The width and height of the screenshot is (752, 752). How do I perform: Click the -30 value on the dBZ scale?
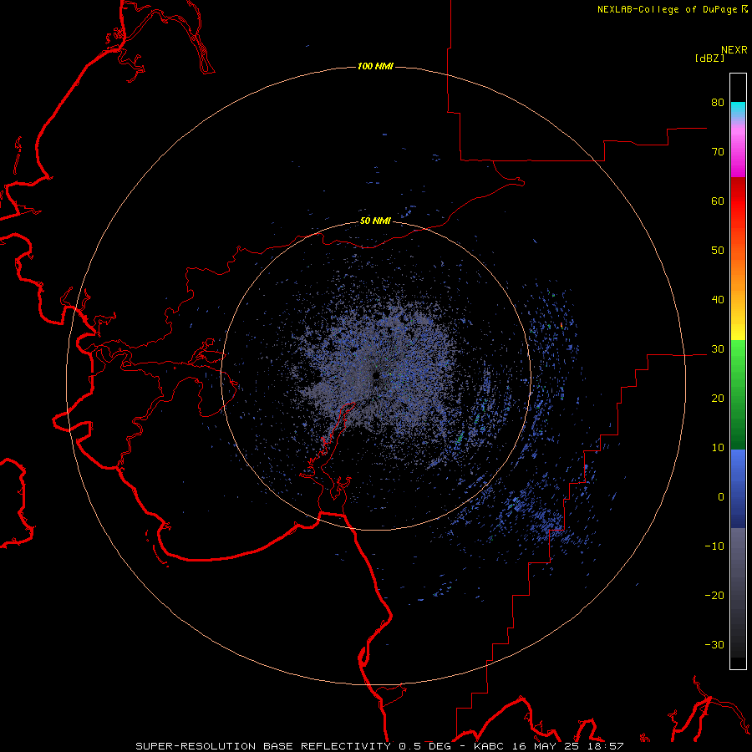tap(714, 644)
